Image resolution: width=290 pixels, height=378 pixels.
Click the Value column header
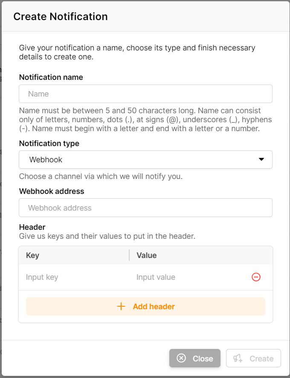click(x=147, y=255)
